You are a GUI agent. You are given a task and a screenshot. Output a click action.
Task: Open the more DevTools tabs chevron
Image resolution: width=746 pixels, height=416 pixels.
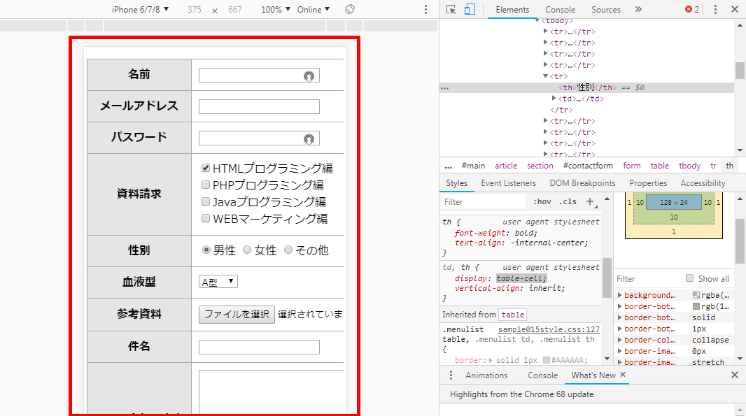[x=638, y=9]
